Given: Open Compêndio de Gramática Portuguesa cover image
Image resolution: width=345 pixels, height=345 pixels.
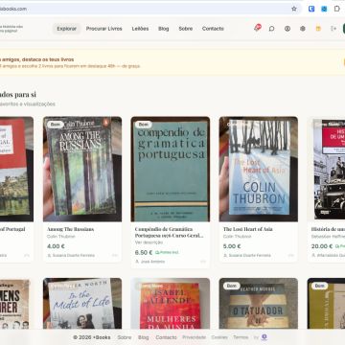Looking at the screenshot, I should point(171,169).
